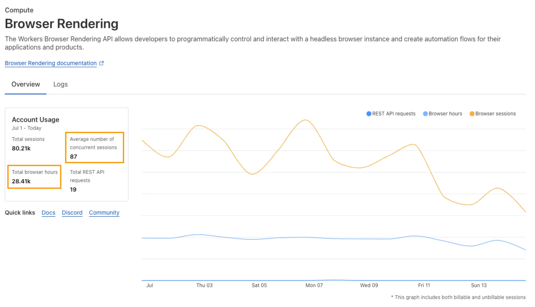
Task: Open the Browser Rendering documentation
Action: coord(50,63)
